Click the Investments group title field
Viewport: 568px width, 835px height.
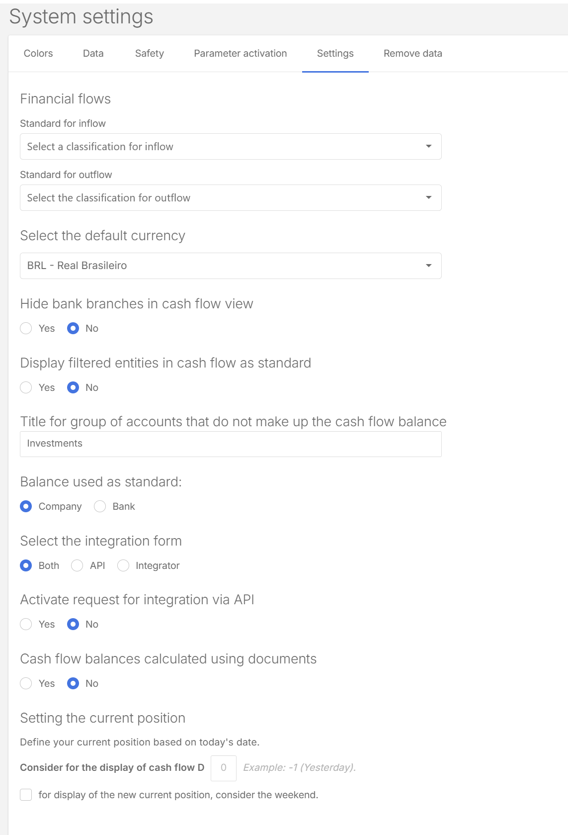231,444
